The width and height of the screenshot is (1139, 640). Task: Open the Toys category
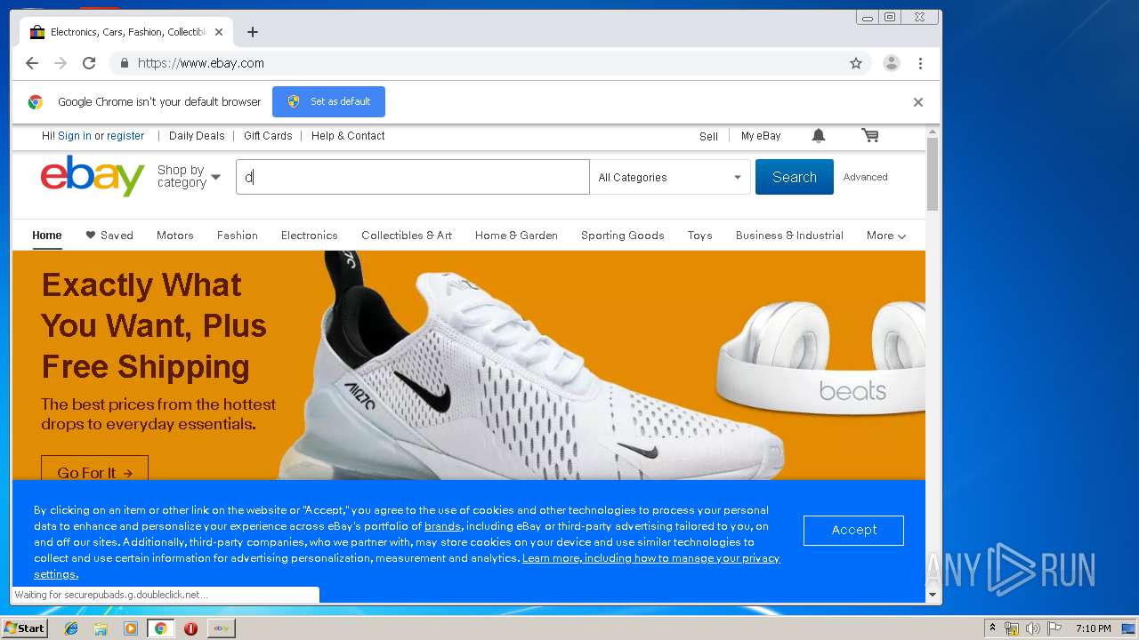[x=700, y=236]
